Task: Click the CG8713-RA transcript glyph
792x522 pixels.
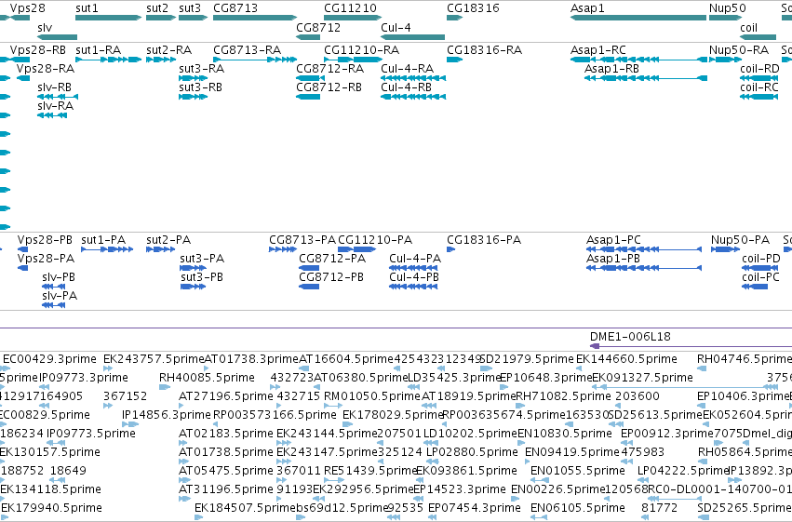Action: point(255,60)
